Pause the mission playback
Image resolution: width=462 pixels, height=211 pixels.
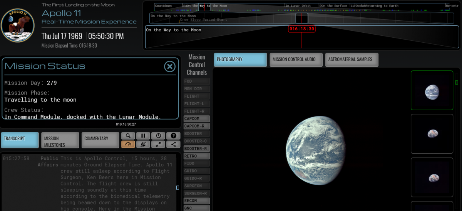click(143, 136)
